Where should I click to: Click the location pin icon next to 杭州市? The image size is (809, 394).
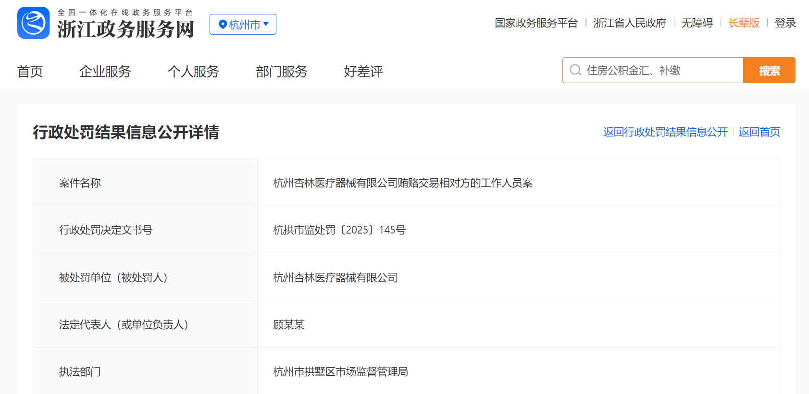(223, 25)
